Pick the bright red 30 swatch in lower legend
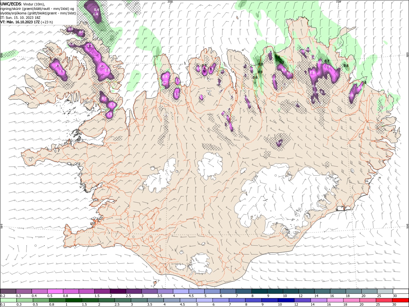This screenshot has width=409, height=307. pyautogui.click(x=401, y=300)
